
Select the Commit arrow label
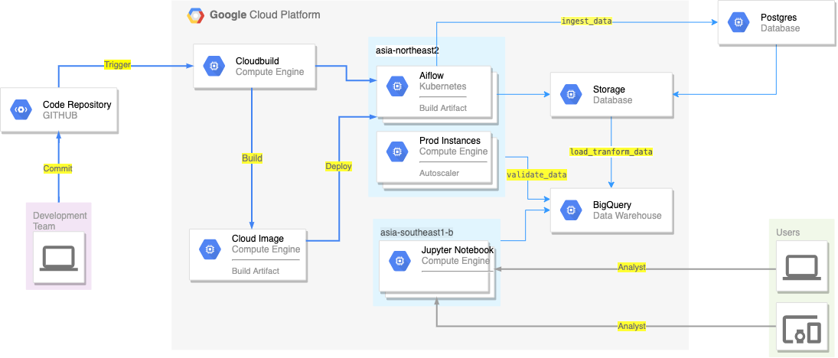coord(57,168)
